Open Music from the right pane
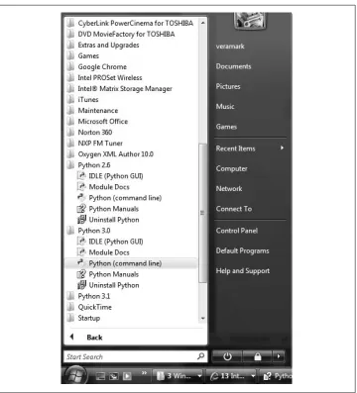Image resolution: width=357 pixels, height=393 pixels. click(x=225, y=107)
